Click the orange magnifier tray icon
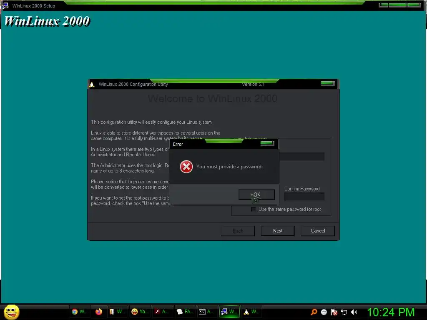The height and width of the screenshot is (320, 427). (314, 312)
